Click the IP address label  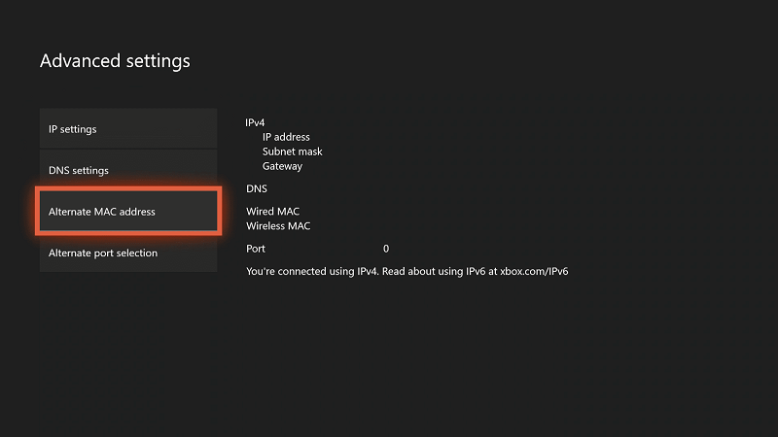(x=286, y=138)
